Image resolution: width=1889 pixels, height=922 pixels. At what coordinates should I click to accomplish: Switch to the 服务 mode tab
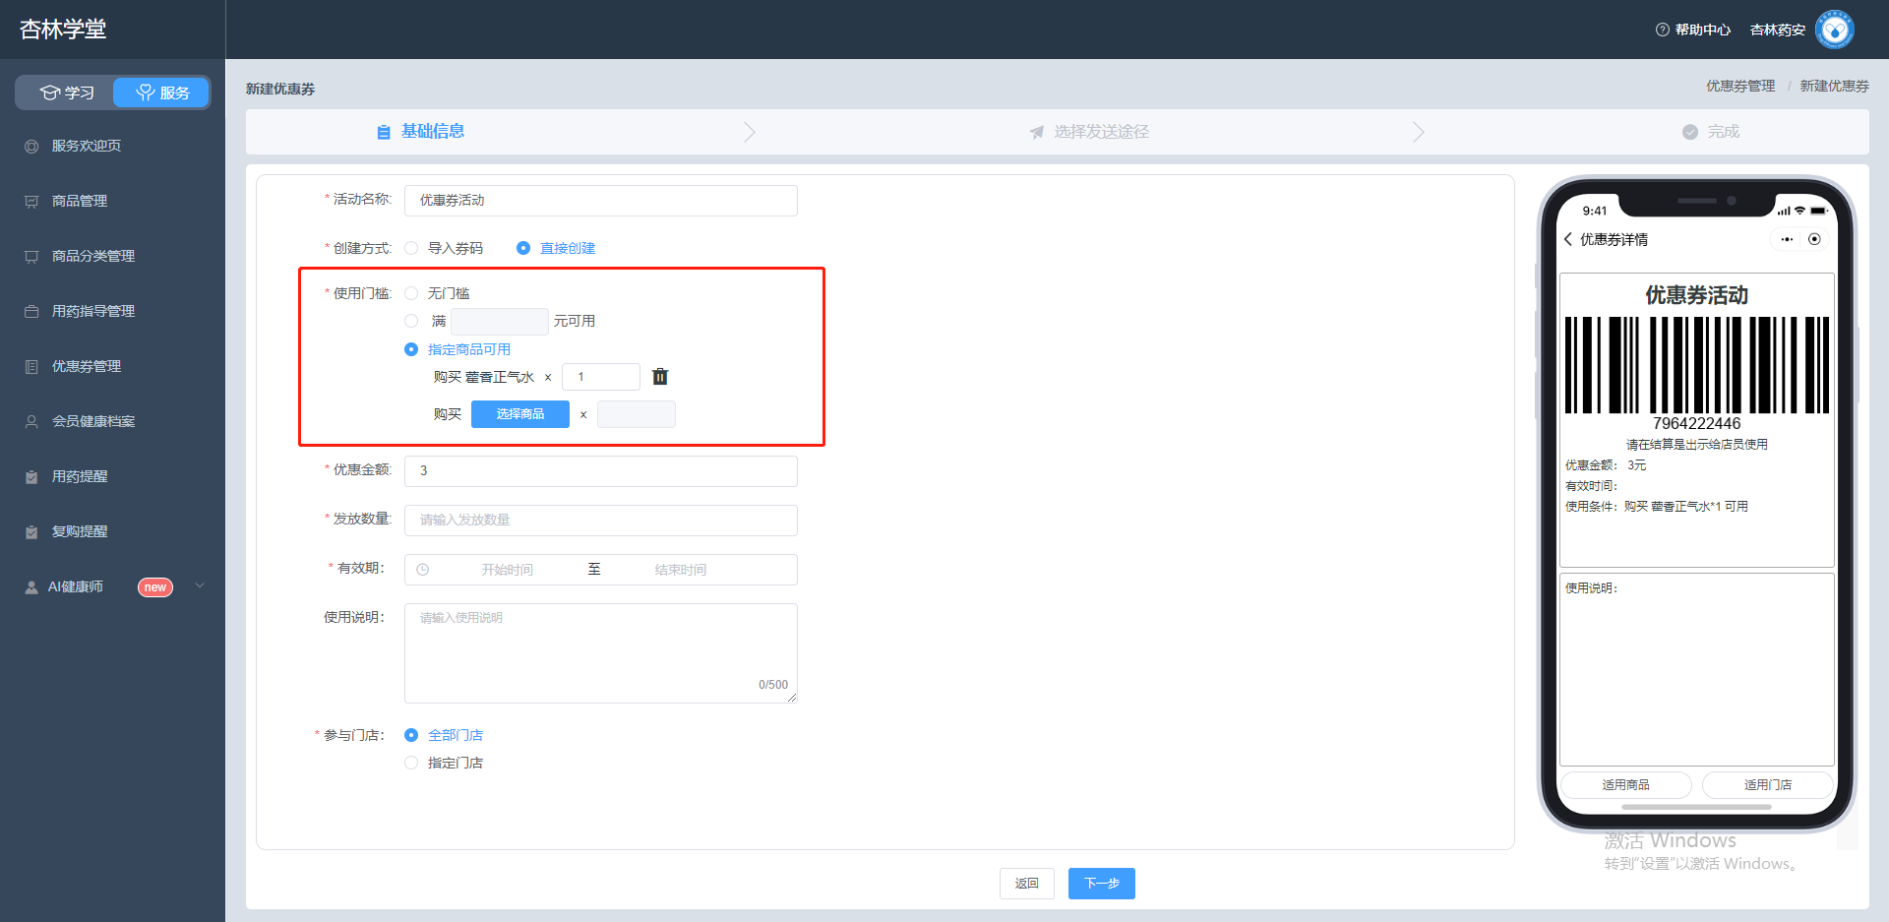tap(161, 92)
